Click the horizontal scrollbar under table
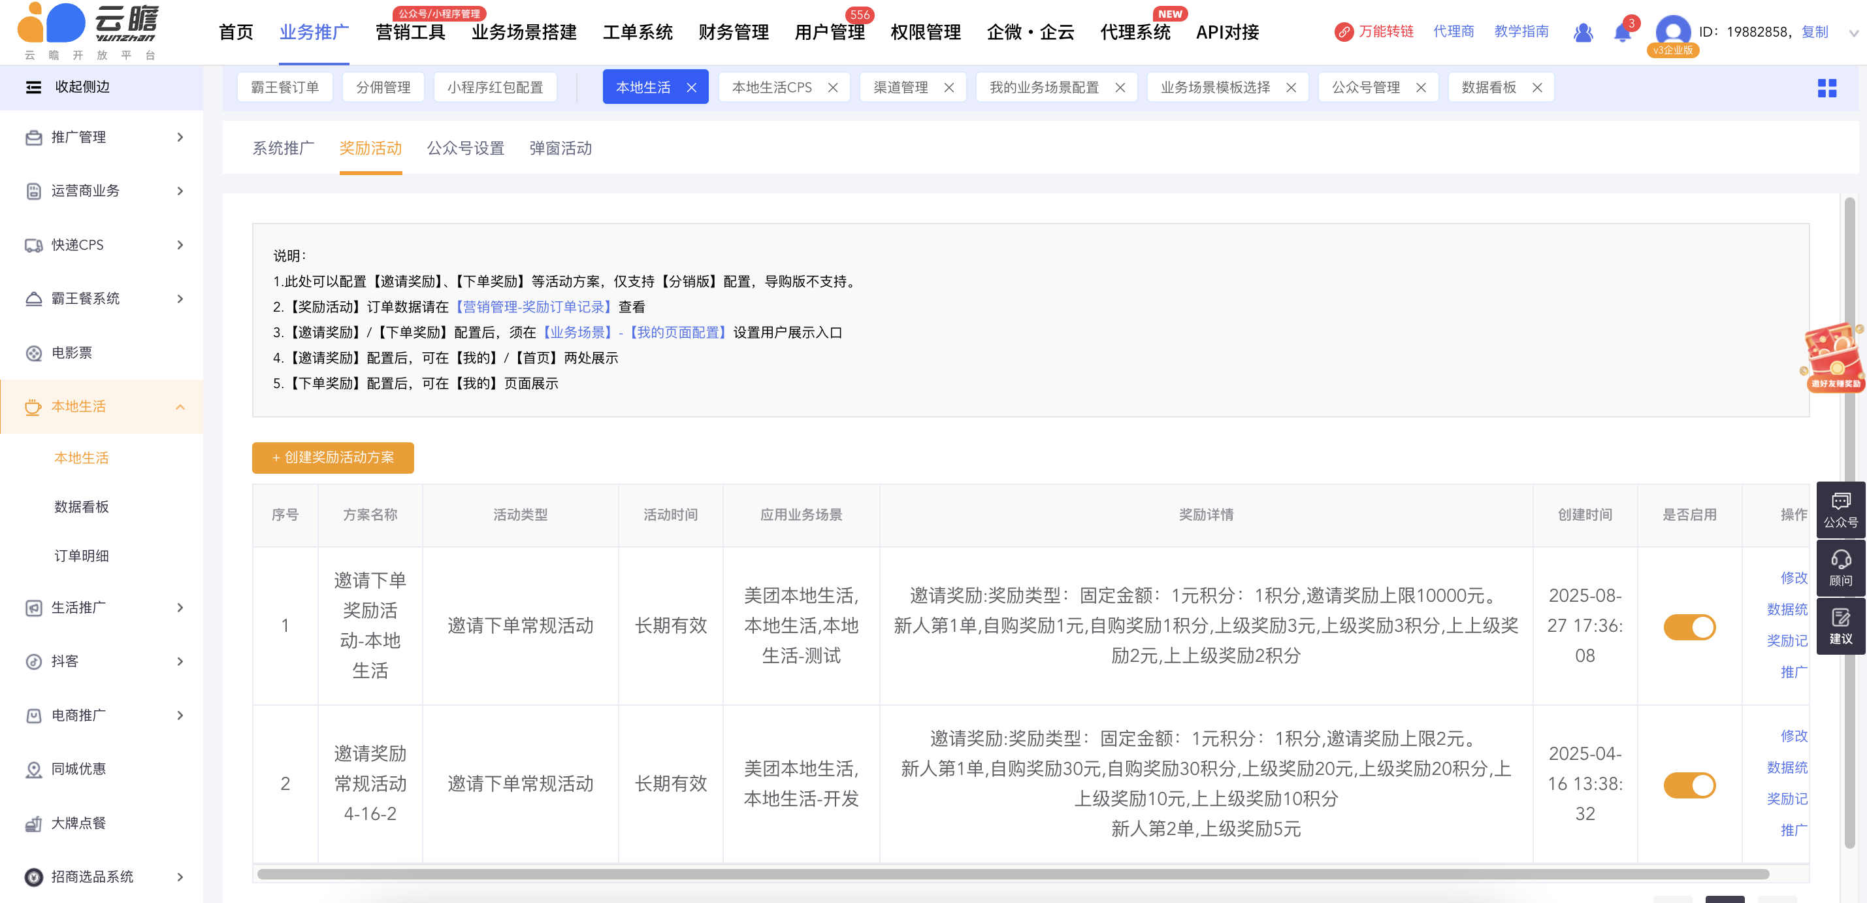This screenshot has height=903, width=1867. 1012,874
